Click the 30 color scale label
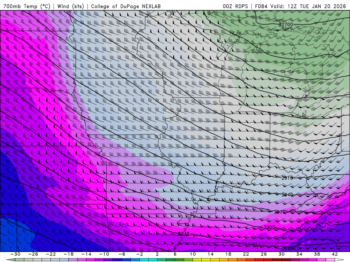The width and height of the screenshot is (350, 262). (281, 254)
